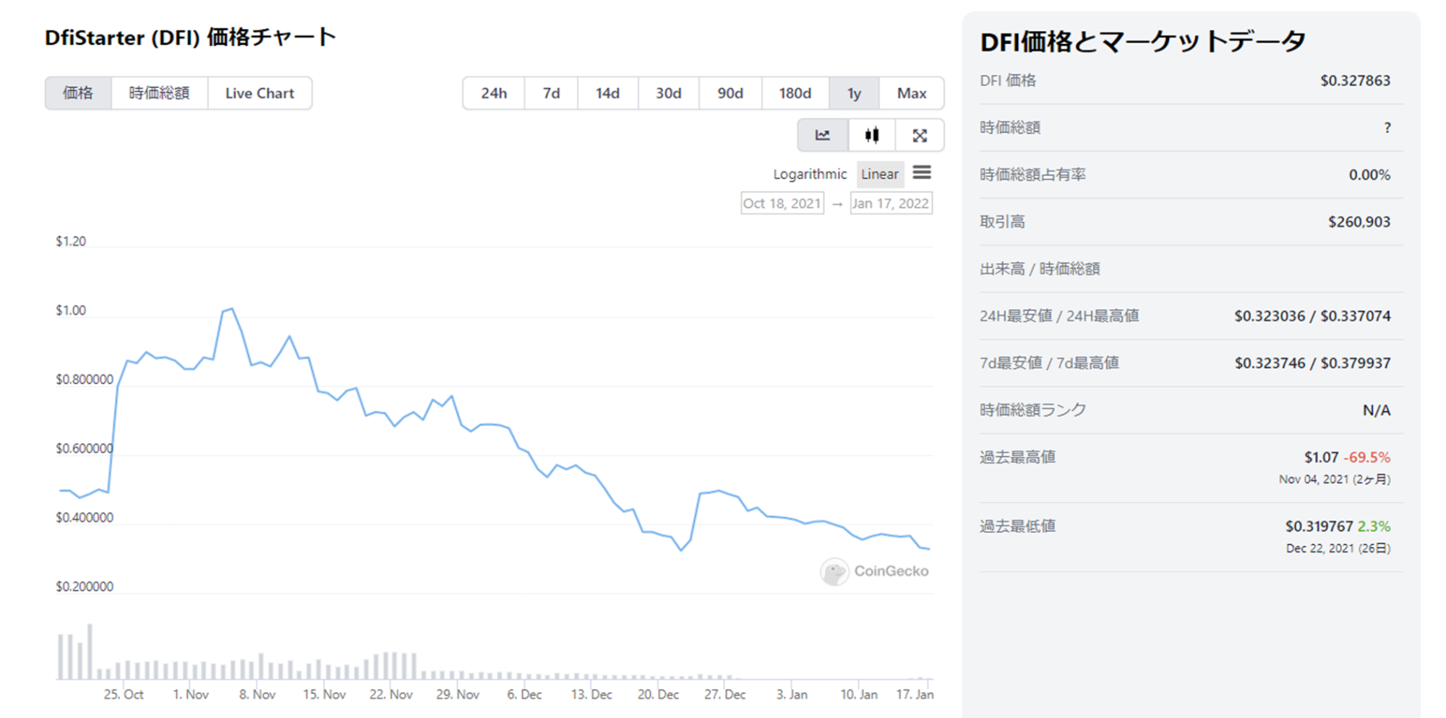
Task: Click the 29. Nov date label
Action: (x=458, y=694)
